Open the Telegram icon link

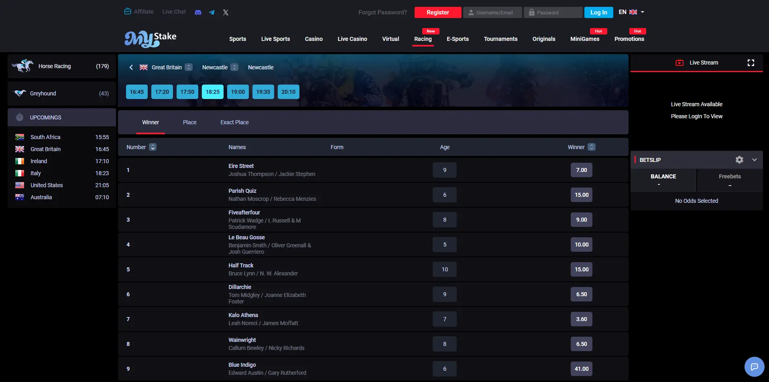tap(212, 12)
